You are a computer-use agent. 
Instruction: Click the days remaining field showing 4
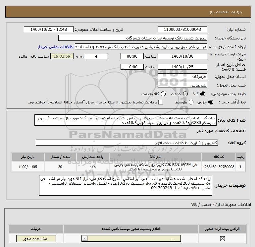pos(96,56)
